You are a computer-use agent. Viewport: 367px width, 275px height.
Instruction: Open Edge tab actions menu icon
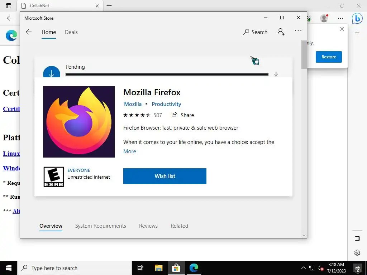[9, 6]
